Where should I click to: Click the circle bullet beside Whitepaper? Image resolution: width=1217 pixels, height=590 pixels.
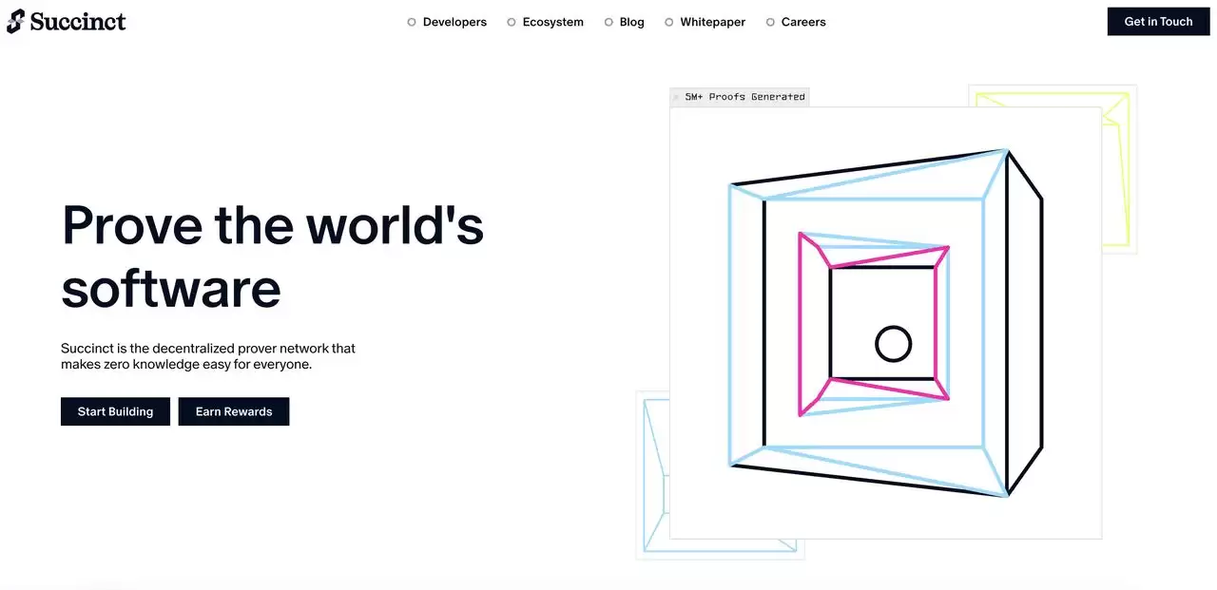click(x=669, y=22)
